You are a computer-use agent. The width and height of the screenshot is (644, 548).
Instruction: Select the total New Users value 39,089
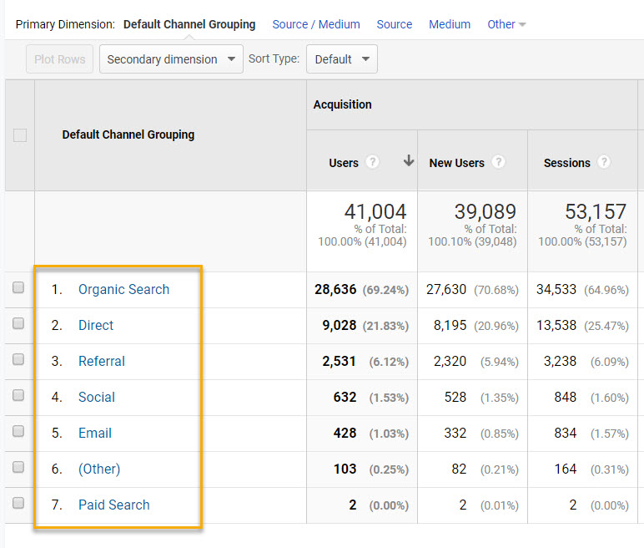point(485,211)
